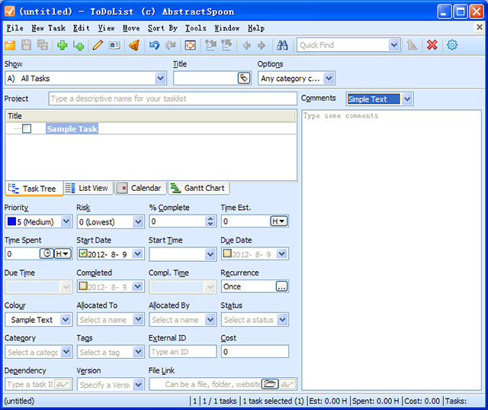488x410 pixels.
Task: Click the Save All toolbar icon
Action: coord(43,46)
